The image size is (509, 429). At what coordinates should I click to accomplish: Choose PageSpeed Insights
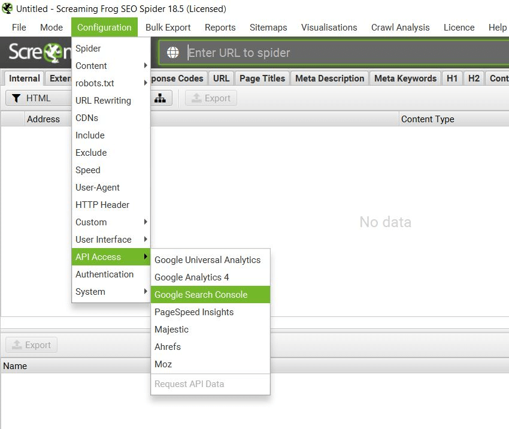pyautogui.click(x=210, y=312)
